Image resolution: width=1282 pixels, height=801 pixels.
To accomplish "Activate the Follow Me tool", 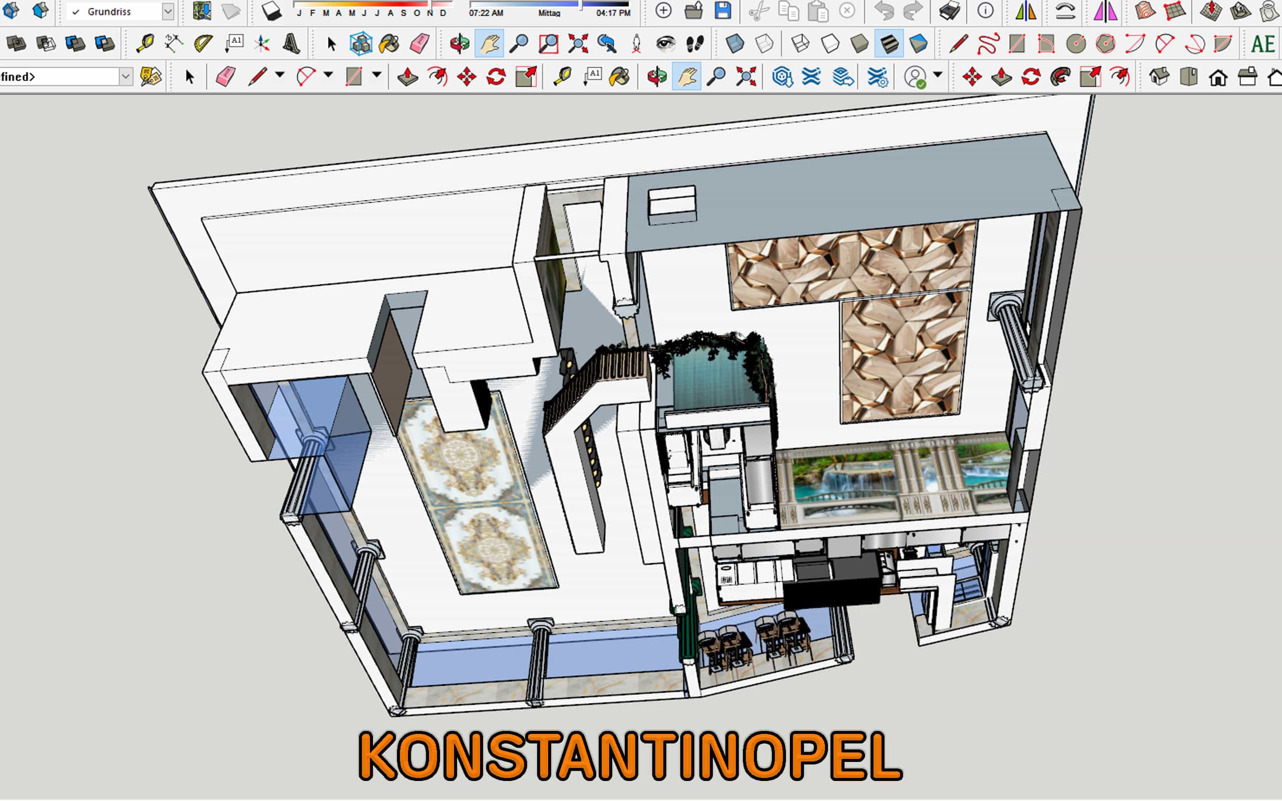I will pyautogui.click(x=1061, y=77).
